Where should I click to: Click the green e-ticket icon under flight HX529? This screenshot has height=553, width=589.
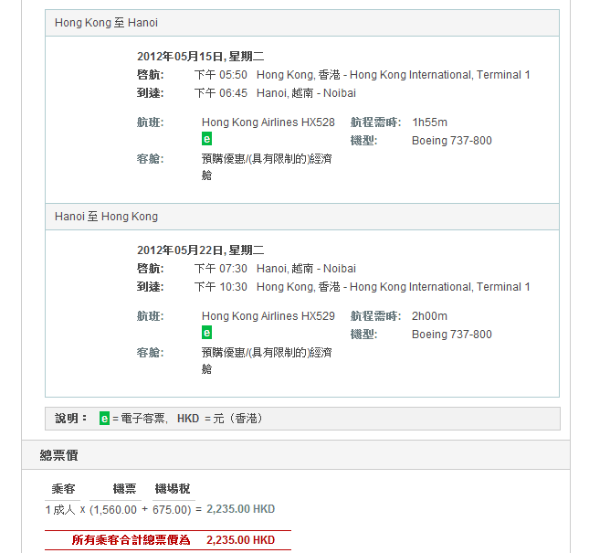pos(207,333)
